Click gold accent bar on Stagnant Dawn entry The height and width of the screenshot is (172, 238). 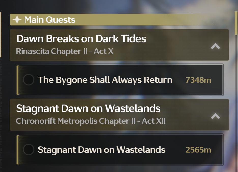18,150
